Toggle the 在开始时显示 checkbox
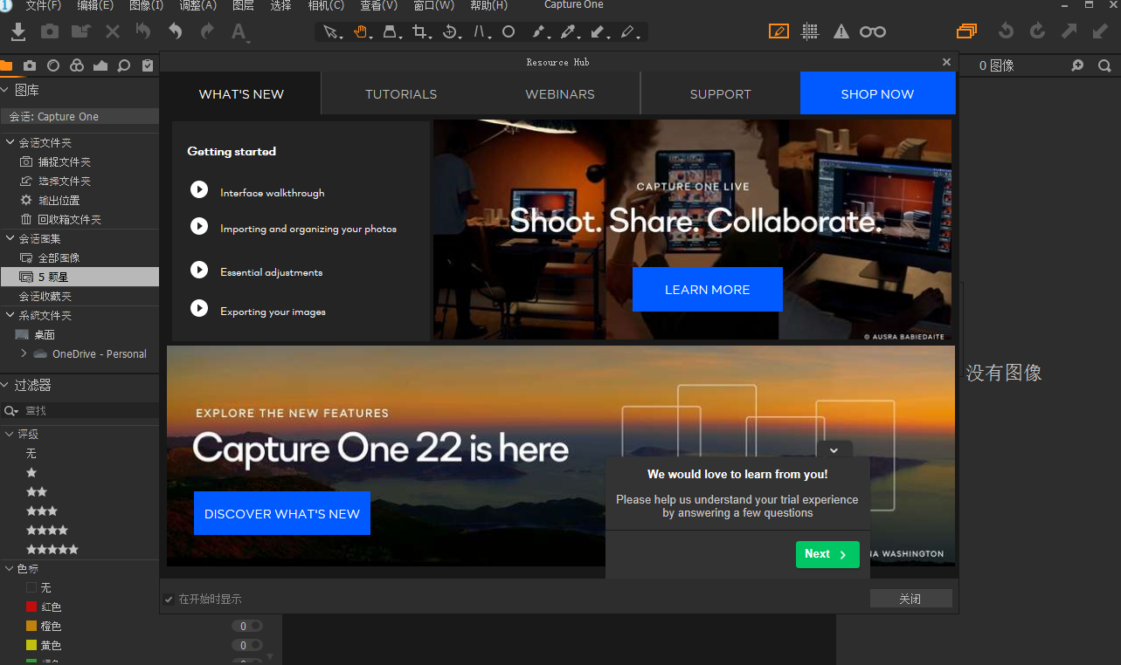This screenshot has height=665, width=1121. [169, 600]
